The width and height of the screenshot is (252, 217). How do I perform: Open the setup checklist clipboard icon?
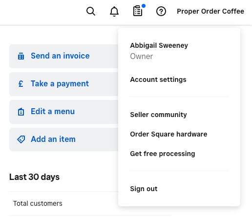coord(138,11)
